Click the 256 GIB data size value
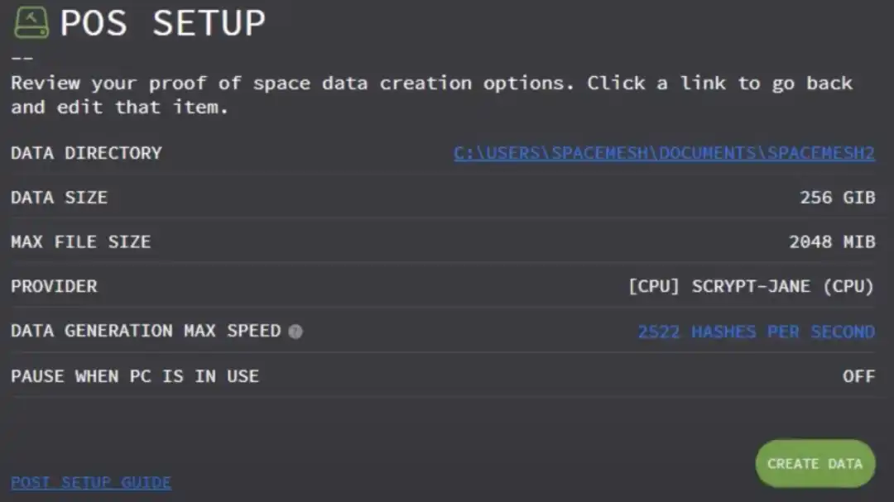Viewport: 894px width, 502px height. [837, 197]
